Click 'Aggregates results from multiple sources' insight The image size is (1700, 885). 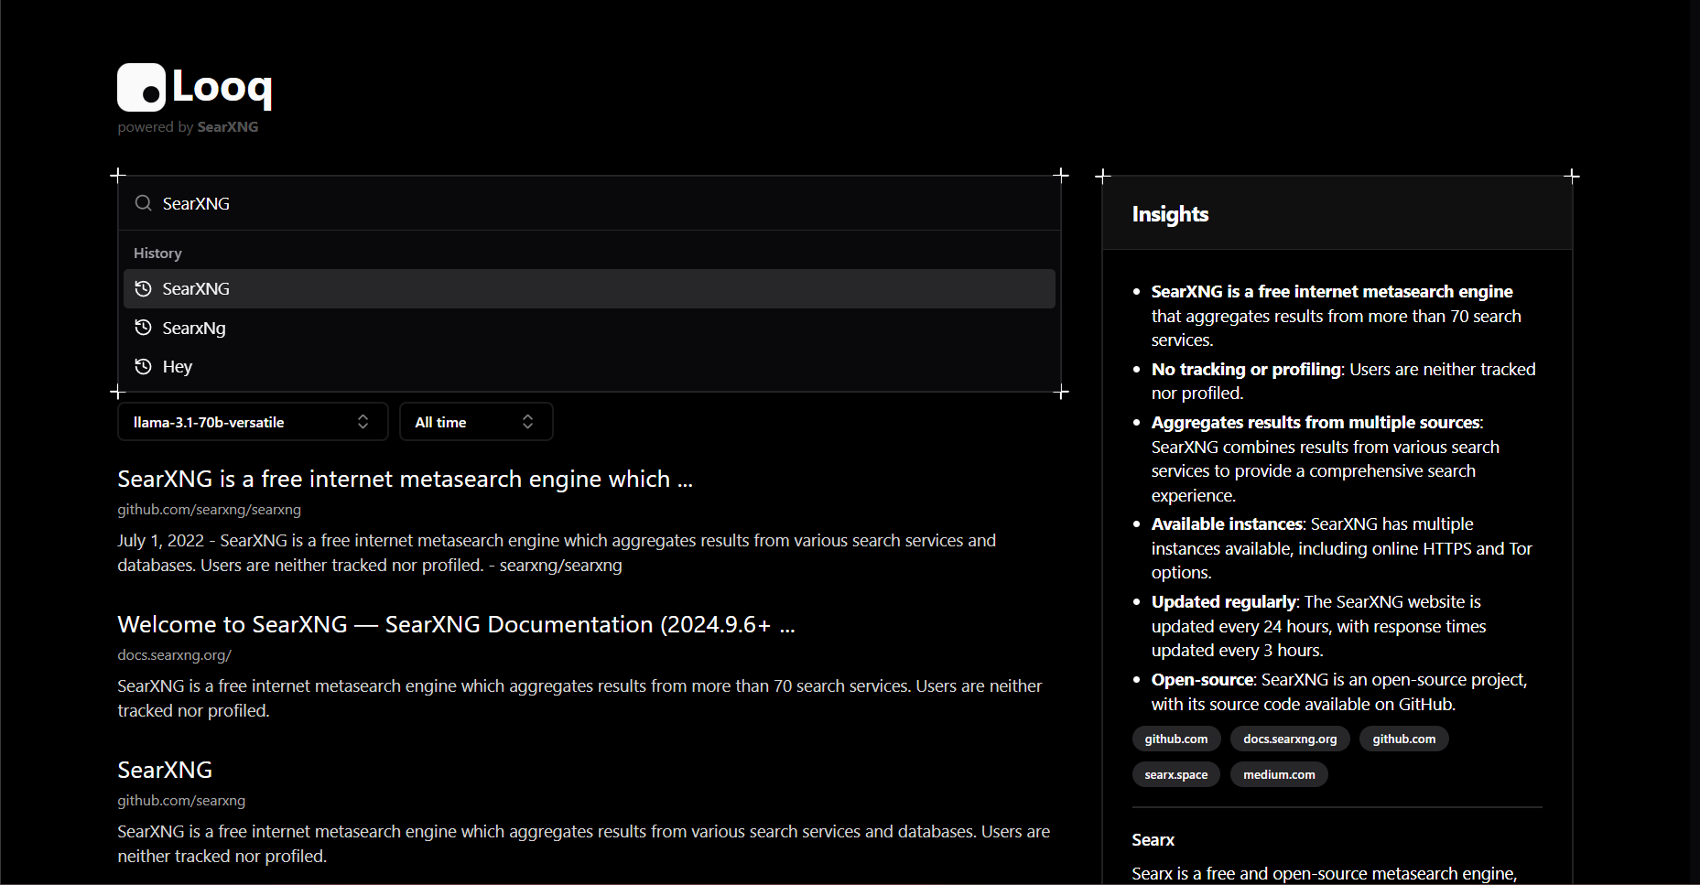point(1316,423)
